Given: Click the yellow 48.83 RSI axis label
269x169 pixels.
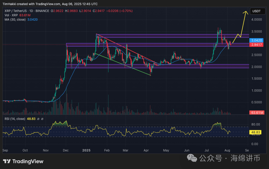Looking at the screenshot, I should click(255, 132).
